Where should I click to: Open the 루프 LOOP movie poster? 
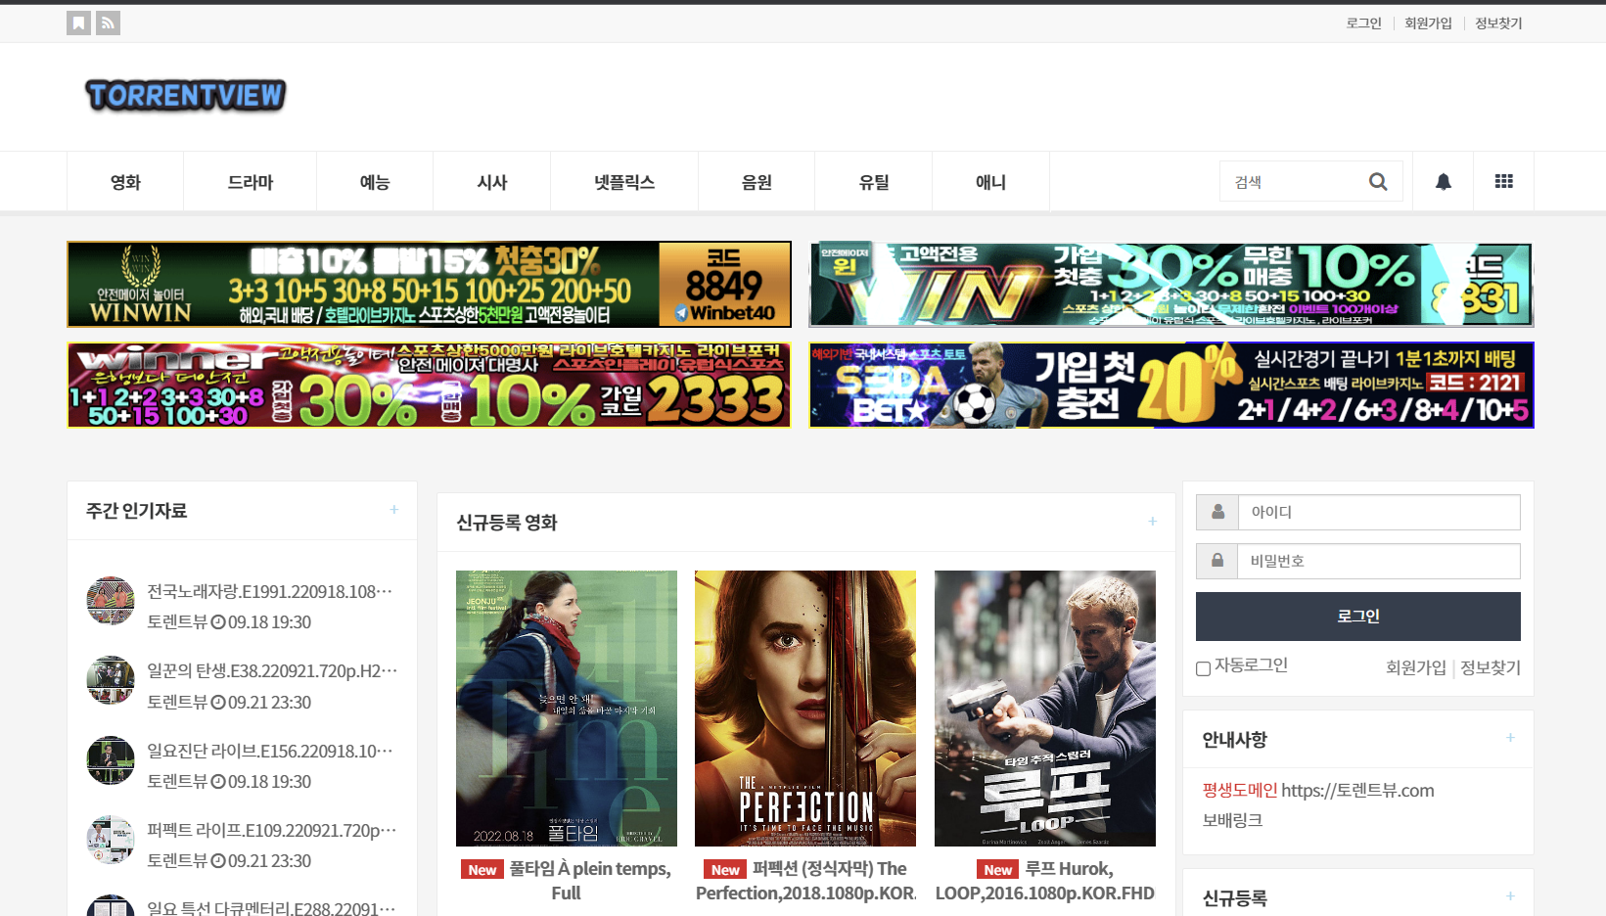point(1045,709)
